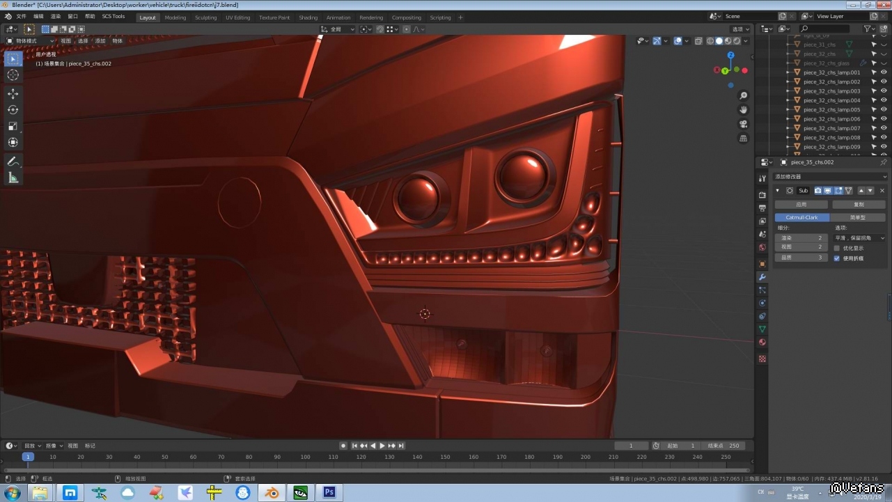Image resolution: width=892 pixels, height=502 pixels.
Task: Pick the Rotate tool
Action: coord(13,110)
